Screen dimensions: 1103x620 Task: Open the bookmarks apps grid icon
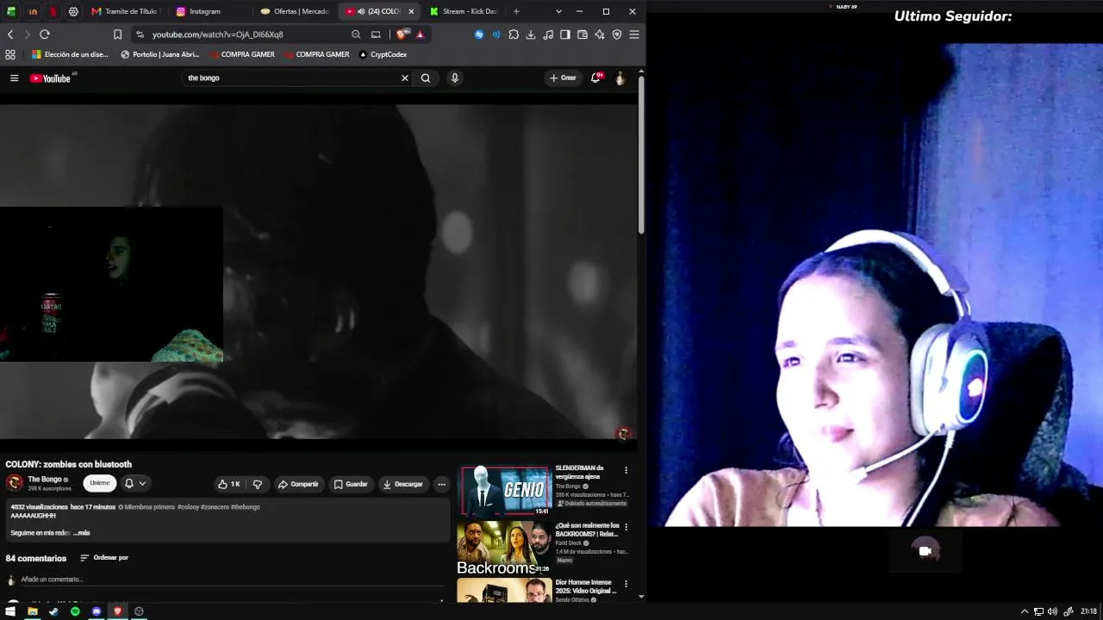click(10, 54)
